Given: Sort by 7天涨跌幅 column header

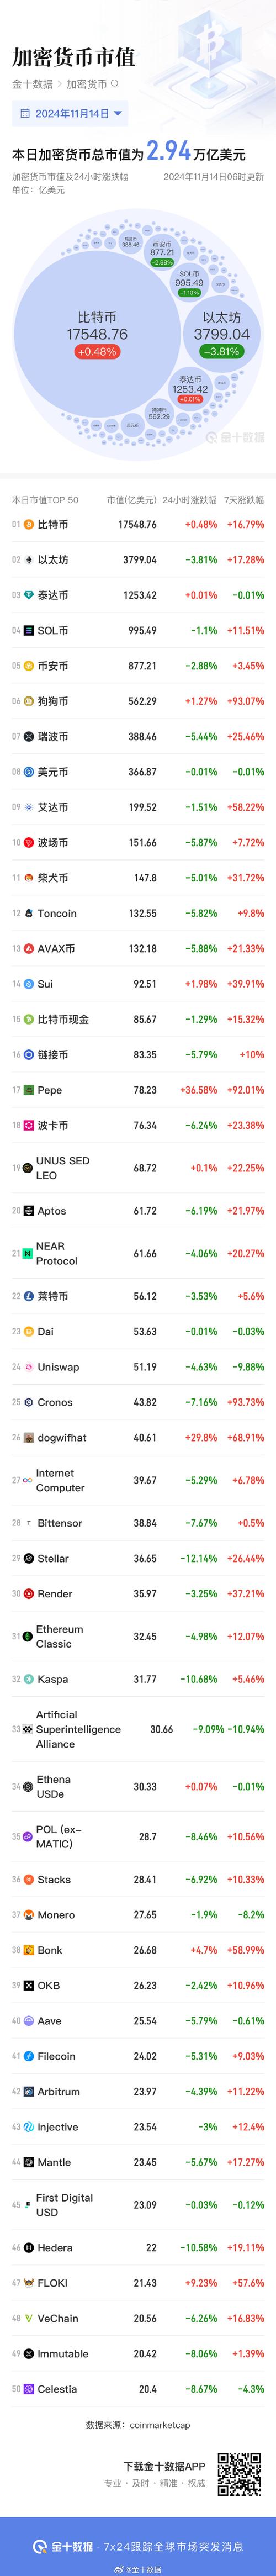Looking at the screenshot, I should (x=245, y=499).
